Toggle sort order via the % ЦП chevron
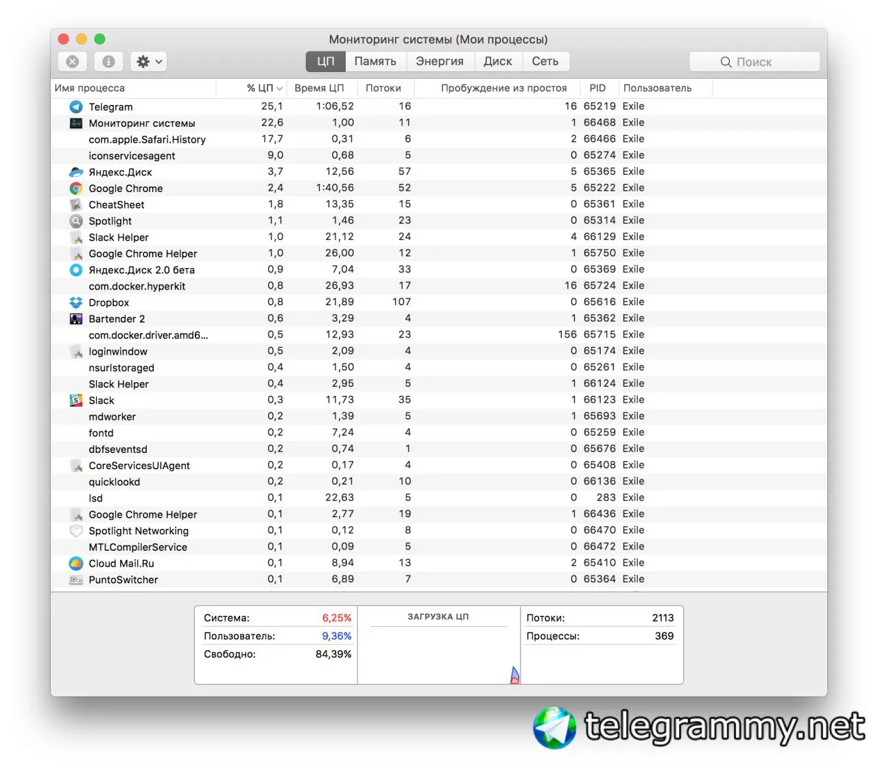This screenshot has height=769, width=878. point(279,88)
